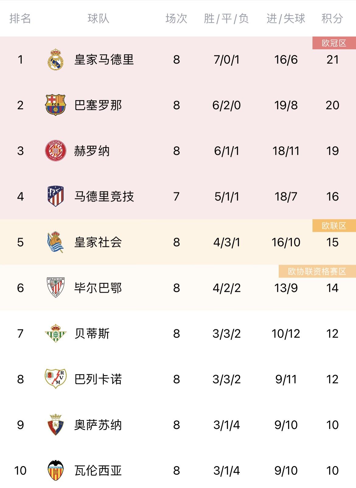Click the Real Sociedad crest icon
The height and width of the screenshot is (488, 356).
click(x=56, y=242)
